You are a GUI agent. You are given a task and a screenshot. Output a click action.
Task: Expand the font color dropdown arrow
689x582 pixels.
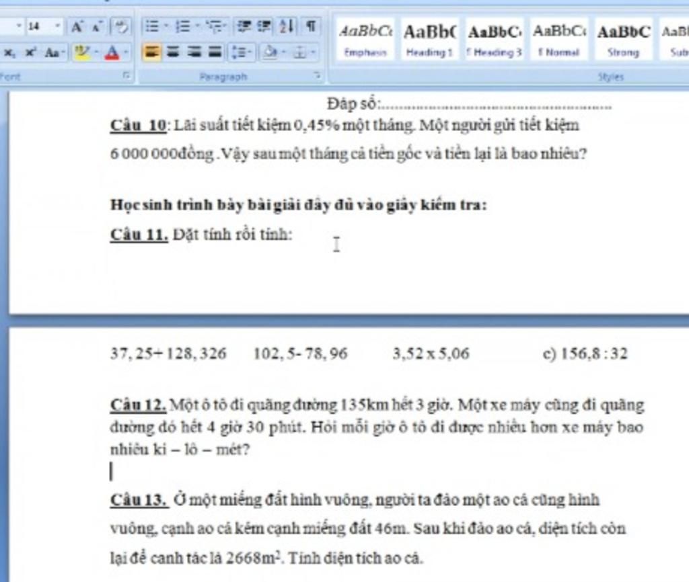tap(126, 52)
